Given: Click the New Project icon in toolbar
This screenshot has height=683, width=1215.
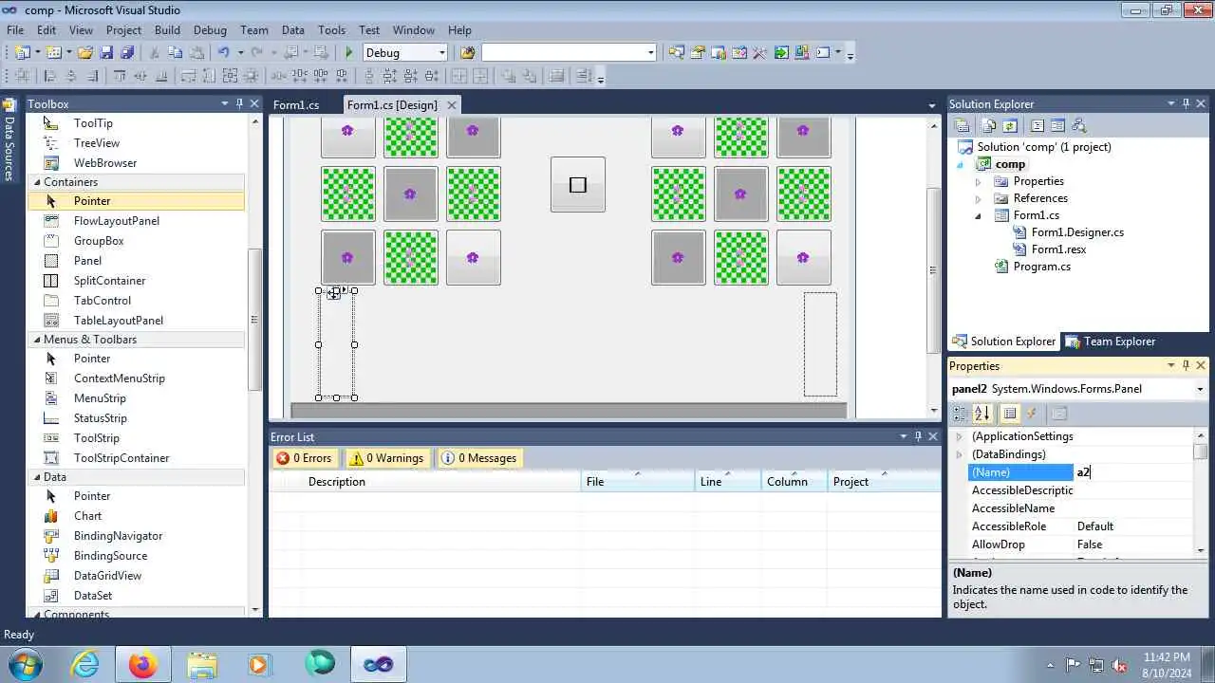Looking at the screenshot, I should 22,53.
